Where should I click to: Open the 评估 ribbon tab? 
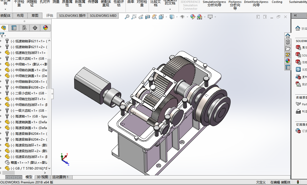click(49, 16)
